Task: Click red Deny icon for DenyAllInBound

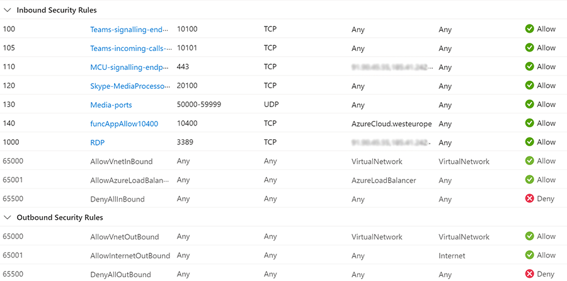Action: coord(529,199)
